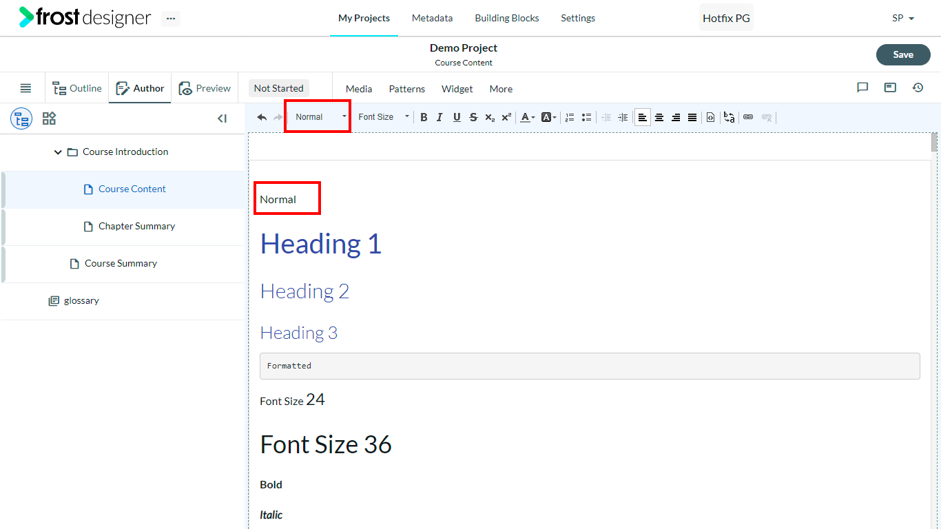Switch to the Outline view
This screenshot has height=529, width=941.
[77, 88]
